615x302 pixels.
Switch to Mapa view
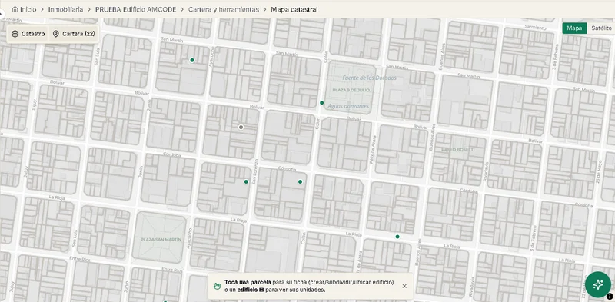574,28
